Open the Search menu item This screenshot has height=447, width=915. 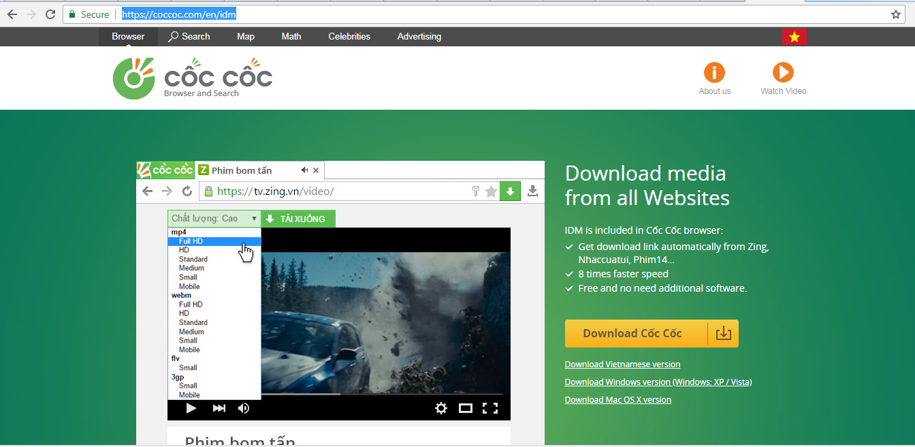(x=189, y=37)
